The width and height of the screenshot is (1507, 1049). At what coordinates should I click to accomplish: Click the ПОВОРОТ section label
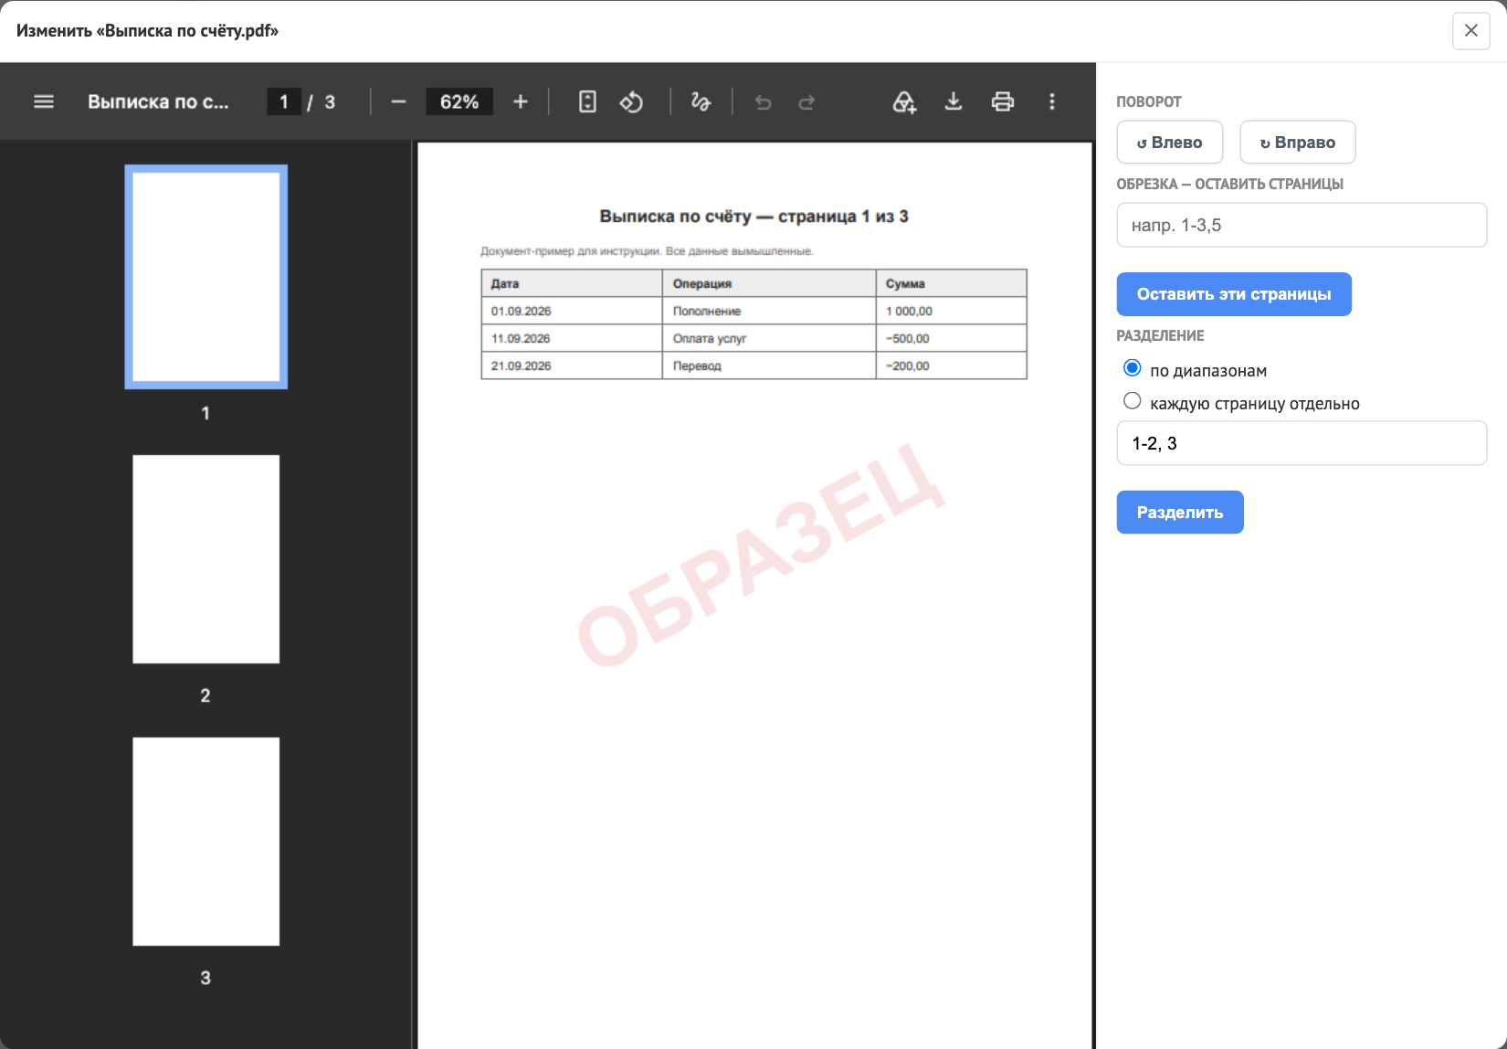tap(1149, 101)
